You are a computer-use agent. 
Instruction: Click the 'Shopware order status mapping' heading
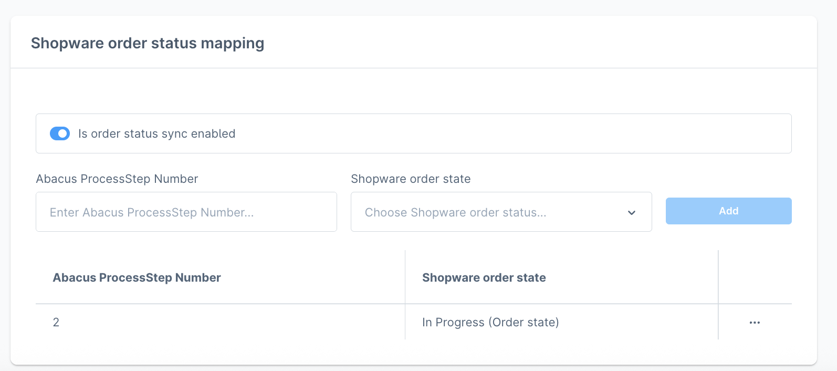[x=148, y=43]
